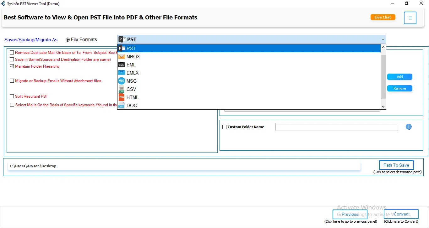Enable Migrate or Backup Emails Without Attachment files
This screenshot has height=228, width=429.
point(12,81)
